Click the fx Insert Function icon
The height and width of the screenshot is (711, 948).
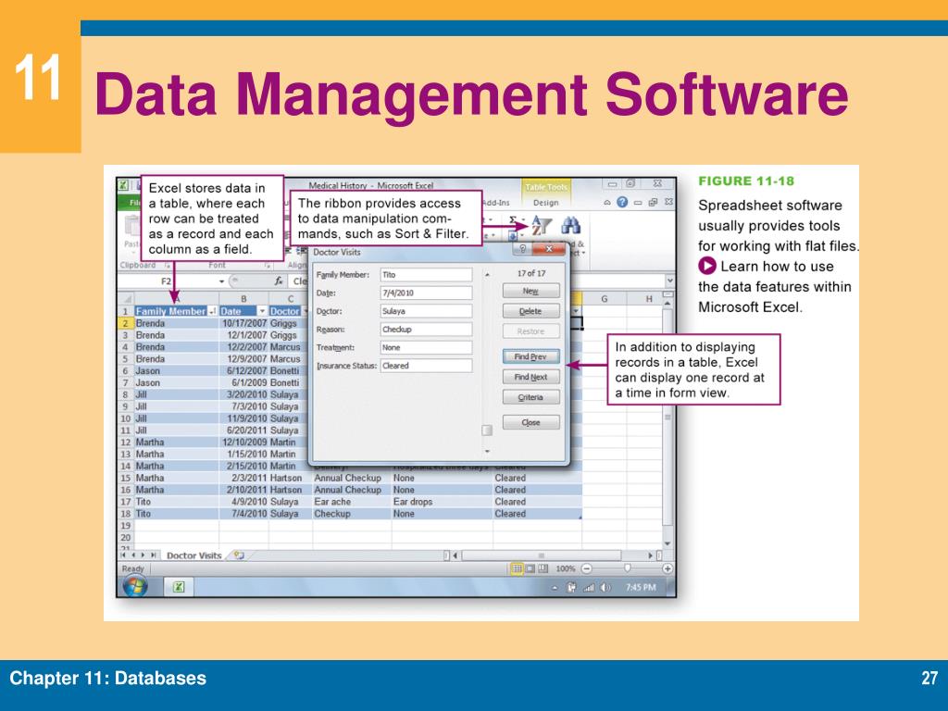click(278, 281)
